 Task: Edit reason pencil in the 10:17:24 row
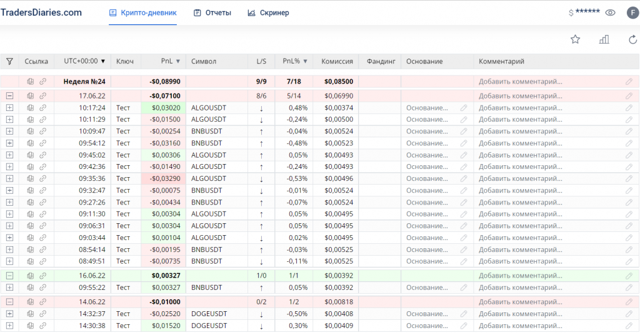click(x=464, y=108)
